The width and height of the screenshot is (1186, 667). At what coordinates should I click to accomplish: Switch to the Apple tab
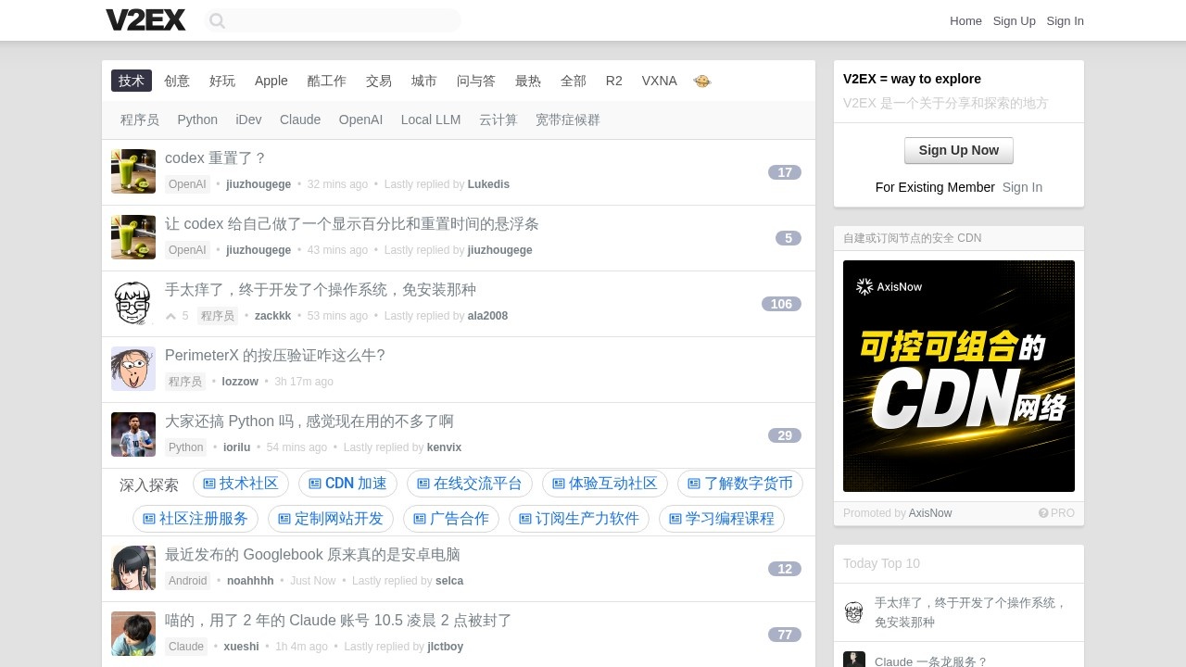click(x=271, y=81)
